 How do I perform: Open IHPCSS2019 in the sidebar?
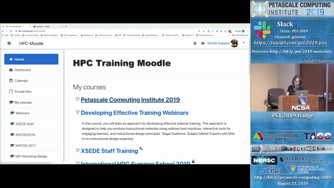tap(31, 135)
